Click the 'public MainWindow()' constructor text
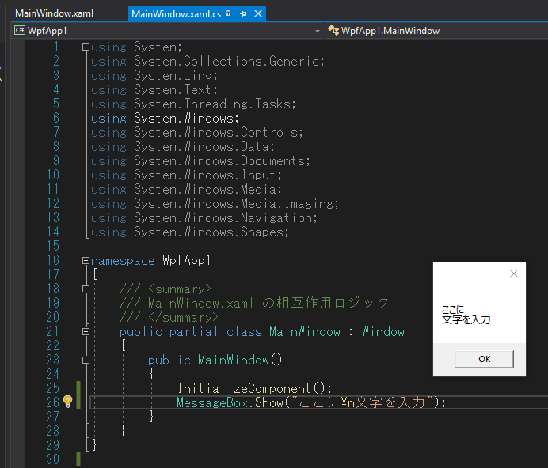The height and width of the screenshot is (468, 548). (x=215, y=360)
